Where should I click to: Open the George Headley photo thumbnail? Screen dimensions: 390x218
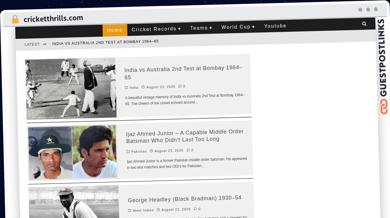[x=74, y=202]
